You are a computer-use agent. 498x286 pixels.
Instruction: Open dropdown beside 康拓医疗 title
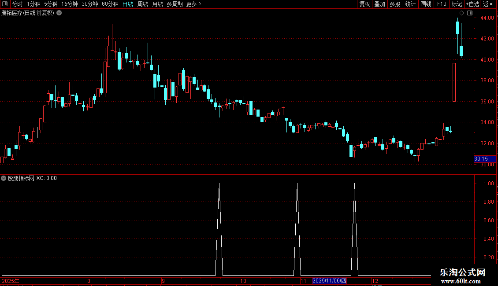59,13
